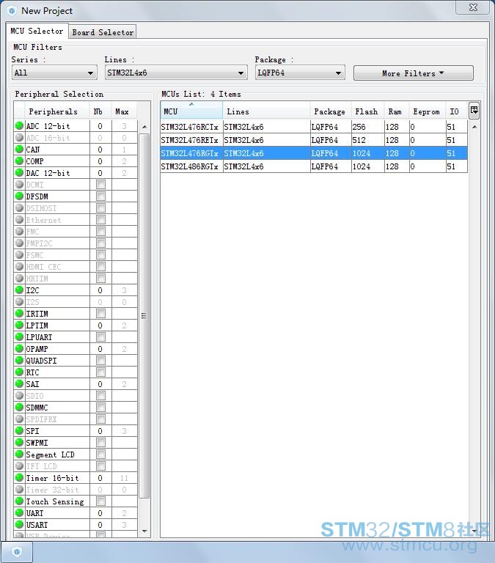Sort by the MCU column header
Screen dimensions: 495x563
191,111
